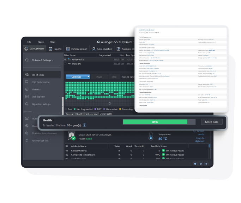Sort by Size column header

point(118,55)
